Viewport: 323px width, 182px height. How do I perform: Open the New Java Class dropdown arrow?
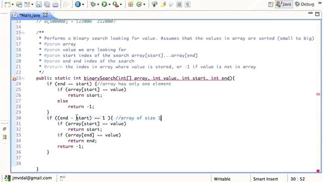pyautogui.click(x=144, y=5)
